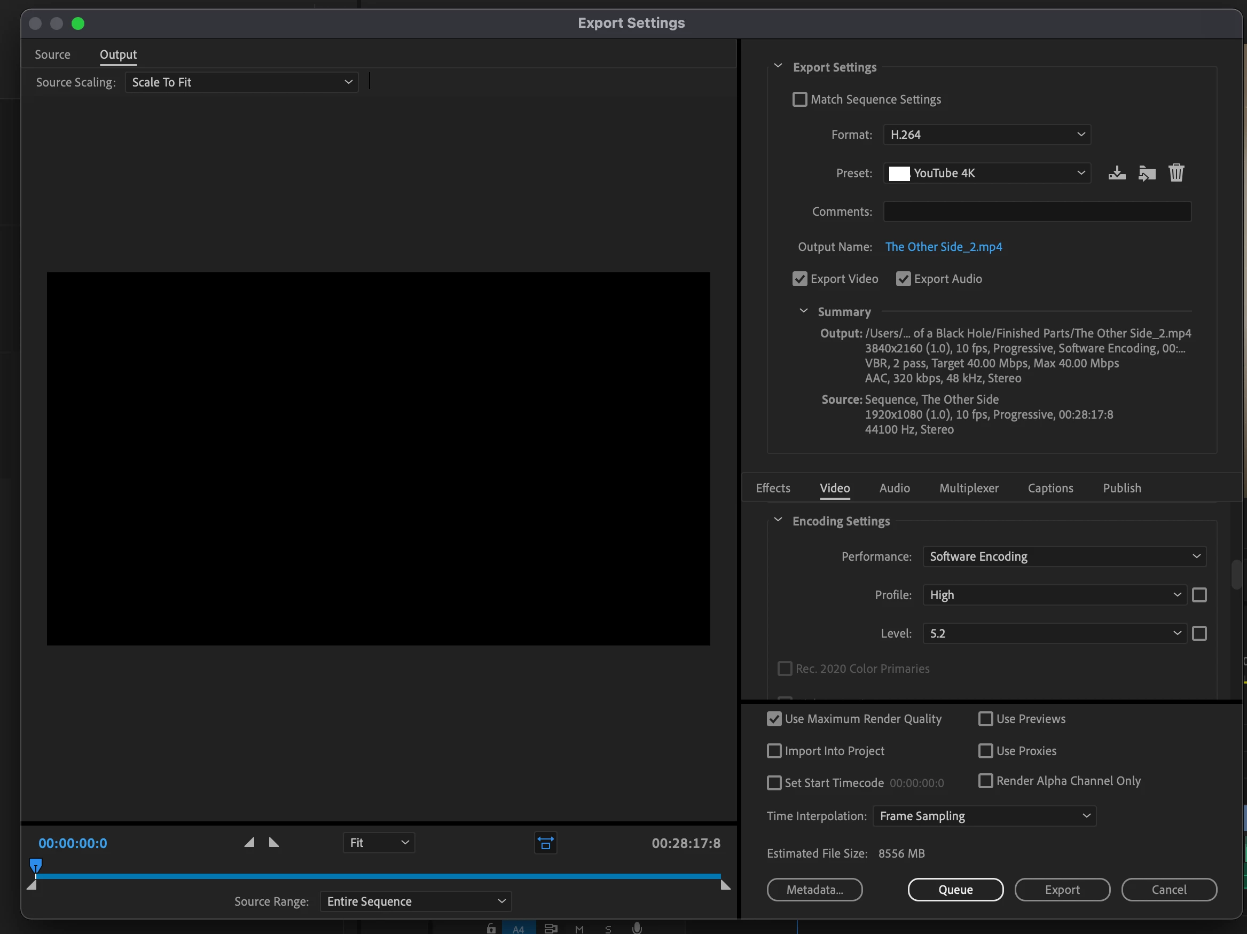Image resolution: width=1247 pixels, height=934 pixels.
Task: Click into the Comments text field
Action: [1037, 211]
